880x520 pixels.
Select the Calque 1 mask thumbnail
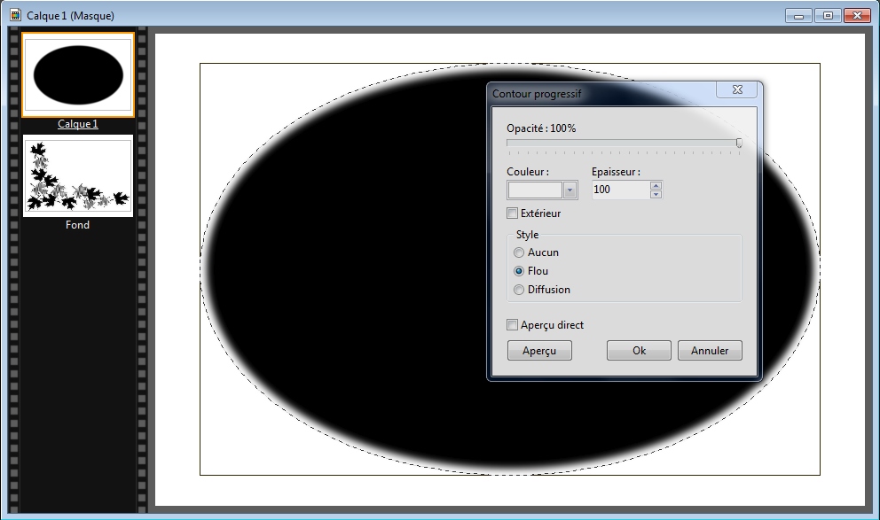pos(78,75)
